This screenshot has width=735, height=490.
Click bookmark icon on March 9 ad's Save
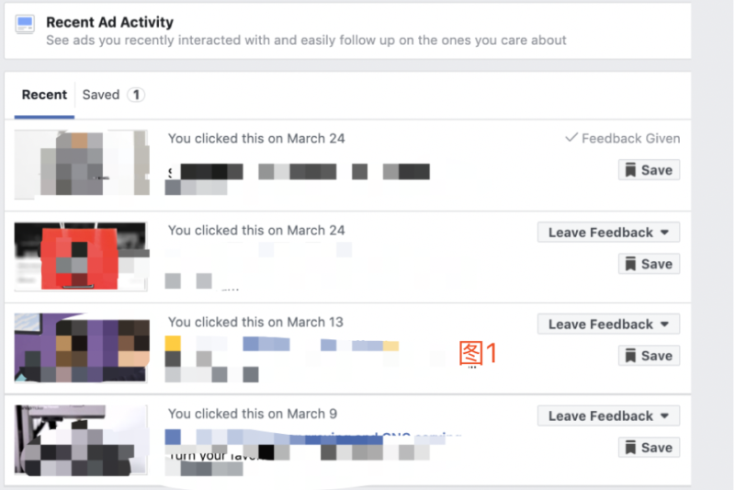[630, 448]
